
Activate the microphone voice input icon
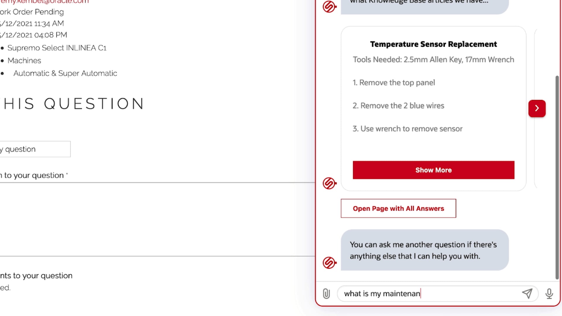click(x=549, y=293)
